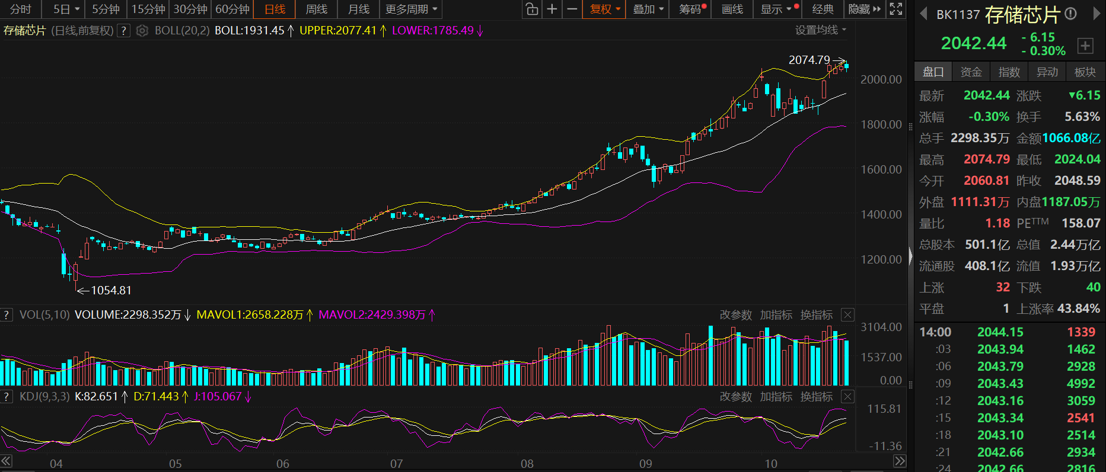Select the 资金 tab in side panel
The height and width of the screenshot is (472, 1106).
(971, 72)
